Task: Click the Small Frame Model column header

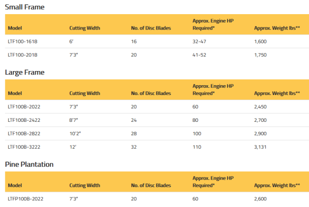Action: tap(15, 28)
